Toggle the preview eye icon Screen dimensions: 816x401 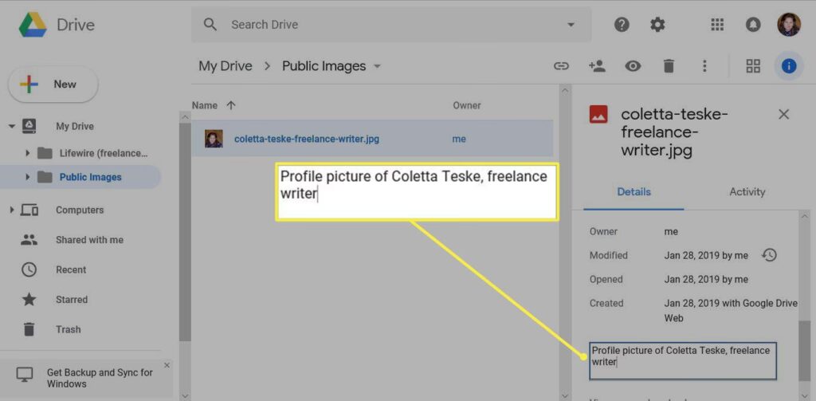tap(633, 66)
